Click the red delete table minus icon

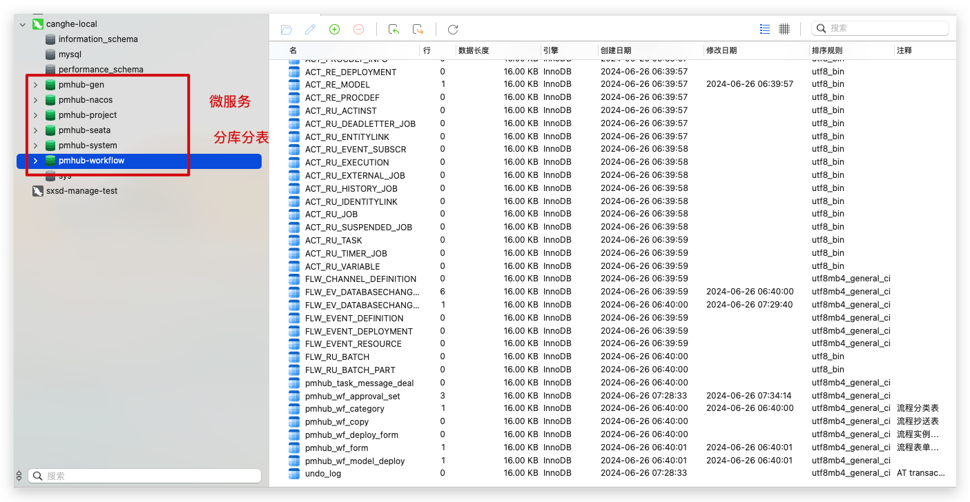pos(358,29)
